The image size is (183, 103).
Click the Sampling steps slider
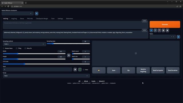(x=68, y=44)
